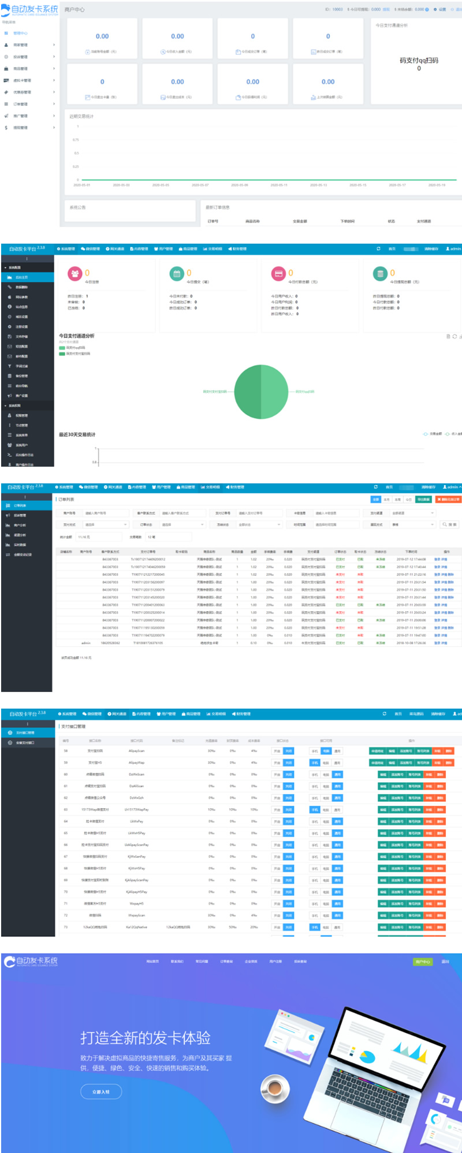
Task: Set AlipayScan row 58 status to 开启
Action: click(x=277, y=751)
